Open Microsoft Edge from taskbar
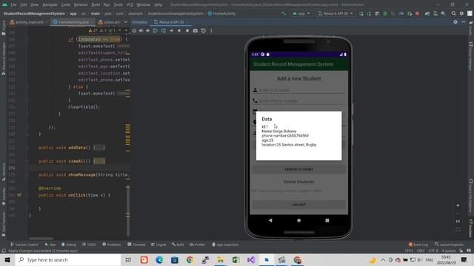This screenshot has height=266, width=474. tap(159, 259)
